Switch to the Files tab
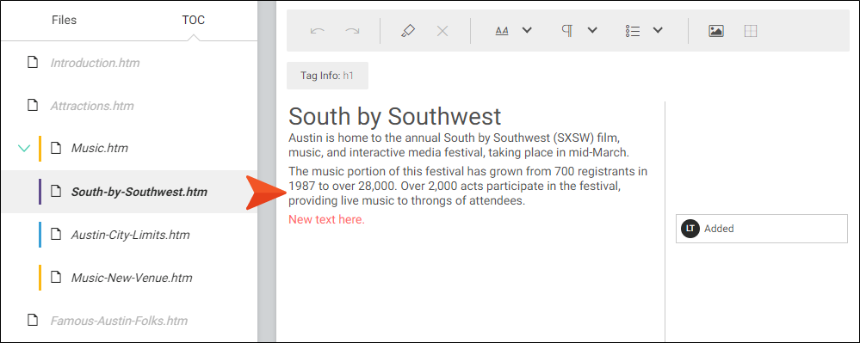This screenshot has width=860, height=343. (x=65, y=21)
